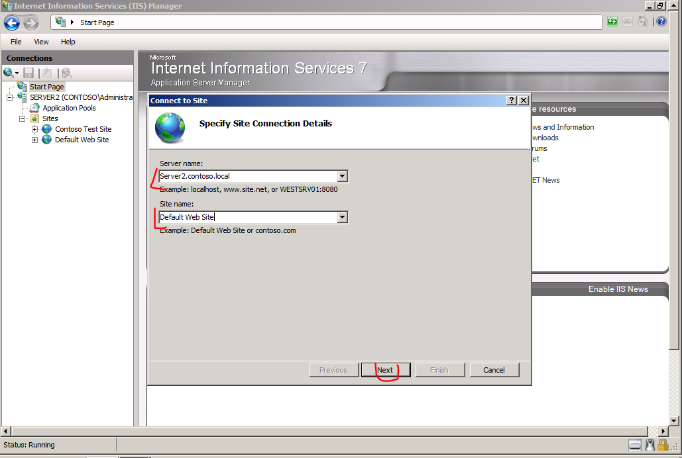Click the disabled Finish button

click(439, 370)
